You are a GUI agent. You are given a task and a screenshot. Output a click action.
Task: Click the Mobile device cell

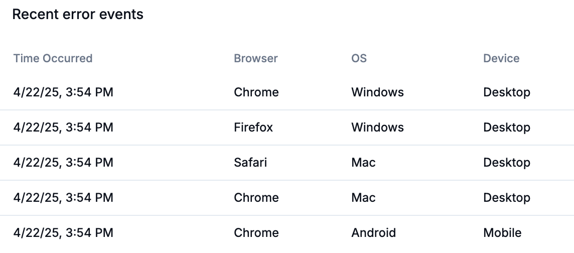pos(502,233)
